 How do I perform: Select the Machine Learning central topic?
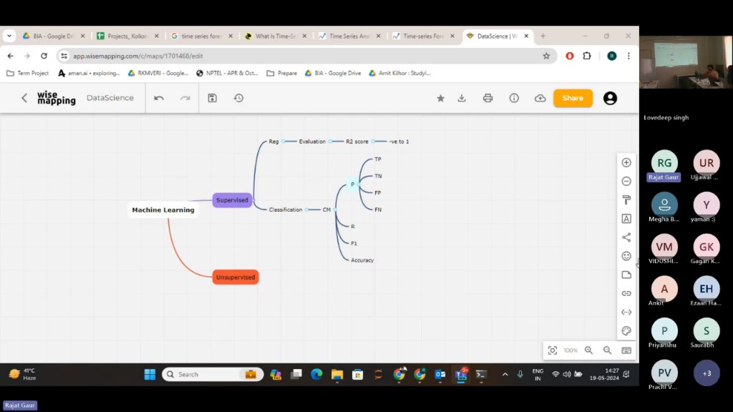pyautogui.click(x=163, y=210)
